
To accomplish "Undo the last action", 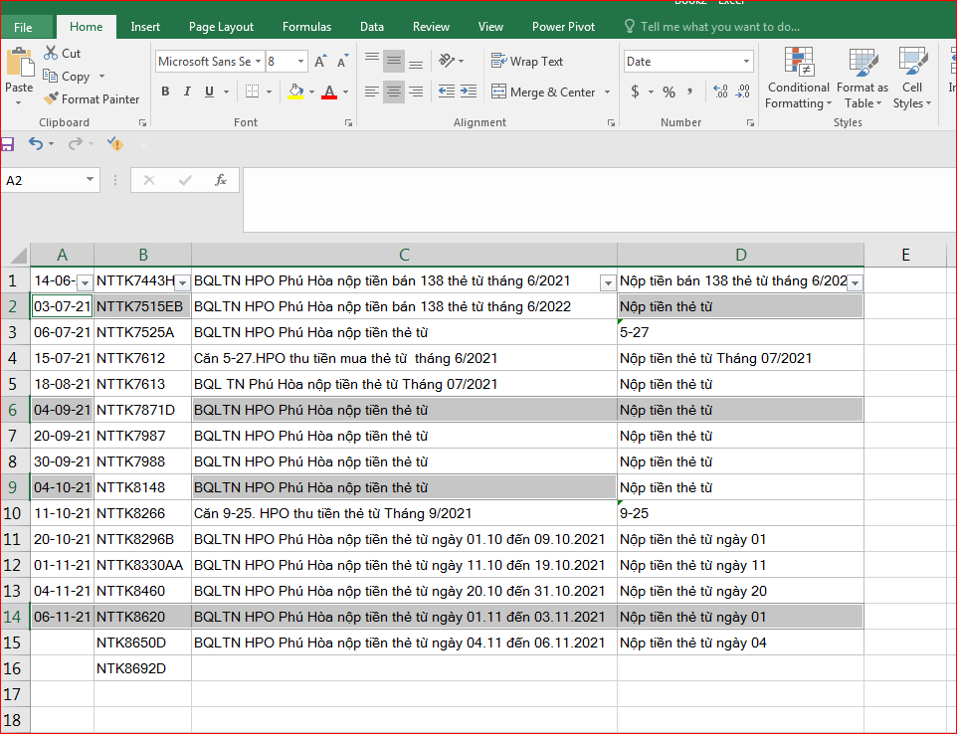I will (36, 144).
